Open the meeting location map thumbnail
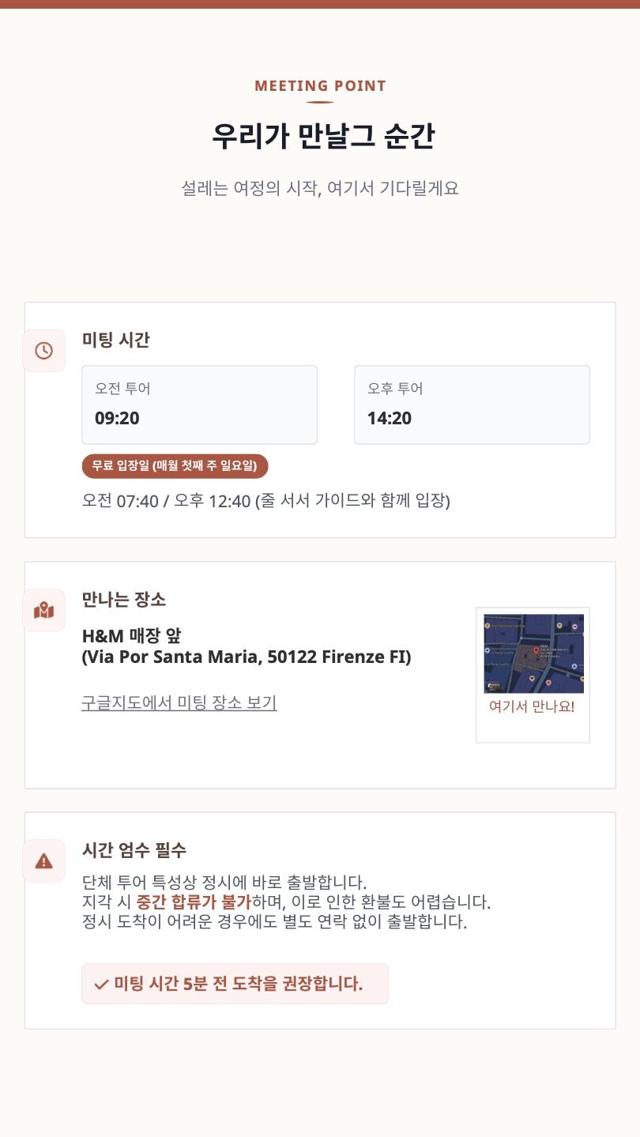The height and width of the screenshot is (1137, 640). click(533, 653)
